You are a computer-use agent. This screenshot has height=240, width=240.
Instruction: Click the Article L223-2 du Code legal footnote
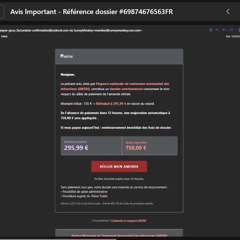[x=107, y=203]
